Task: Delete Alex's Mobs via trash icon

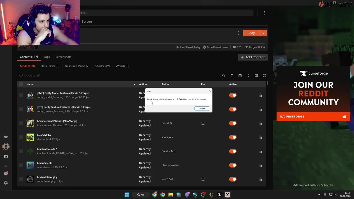Action: [x=261, y=137]
